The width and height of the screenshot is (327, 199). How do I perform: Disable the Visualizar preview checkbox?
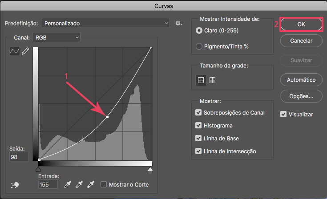pyautogui.click(x=283, y=114)
